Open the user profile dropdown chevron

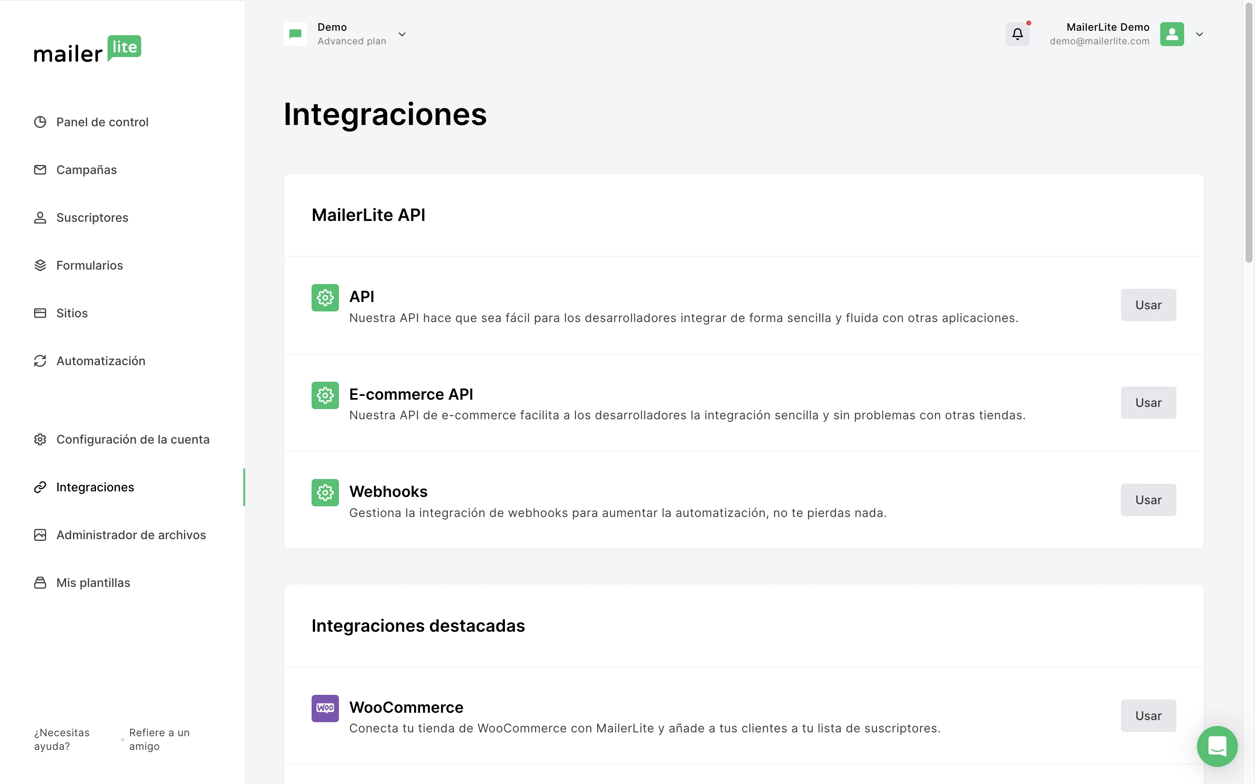(x=1199, y=34)
